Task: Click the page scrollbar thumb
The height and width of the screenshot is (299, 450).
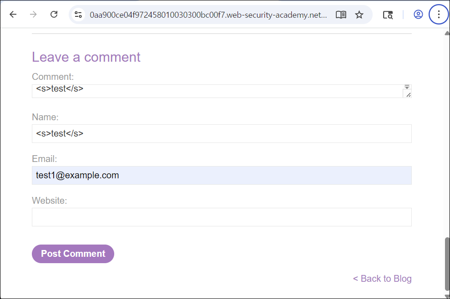Action: click(x=447, y=264)
